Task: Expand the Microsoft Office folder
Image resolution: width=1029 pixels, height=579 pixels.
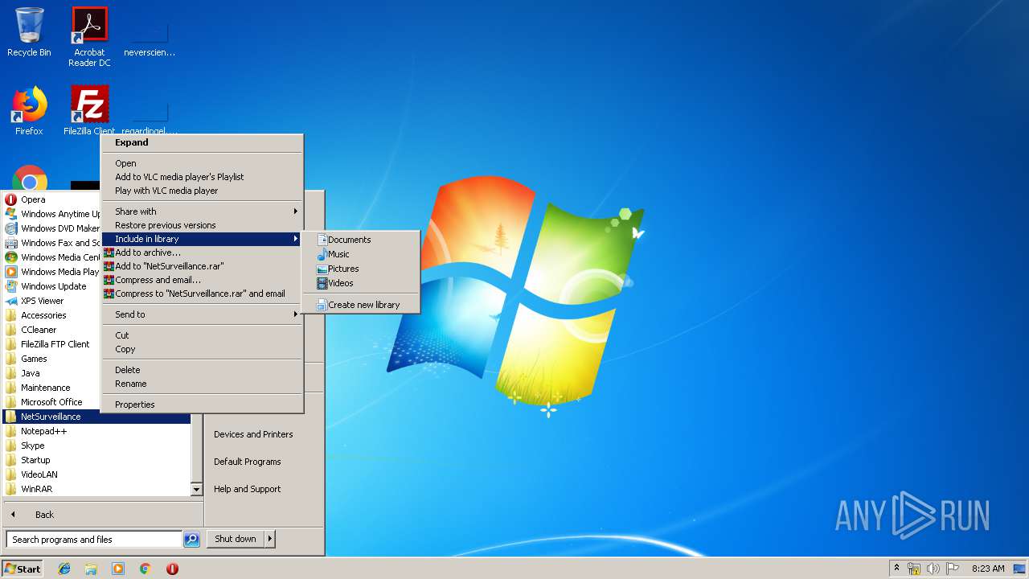Action: pyautogui.click(x=52, y=402)
